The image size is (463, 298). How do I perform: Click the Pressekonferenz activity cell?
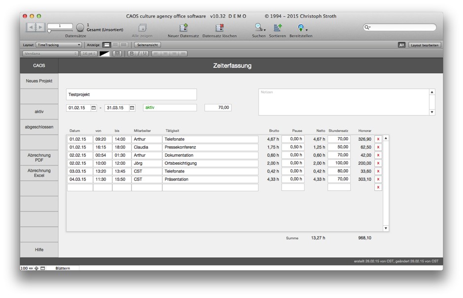click(x=210, y=147)
